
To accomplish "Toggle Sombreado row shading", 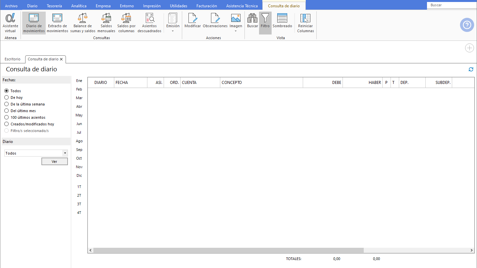I will [x=282, y=21].
